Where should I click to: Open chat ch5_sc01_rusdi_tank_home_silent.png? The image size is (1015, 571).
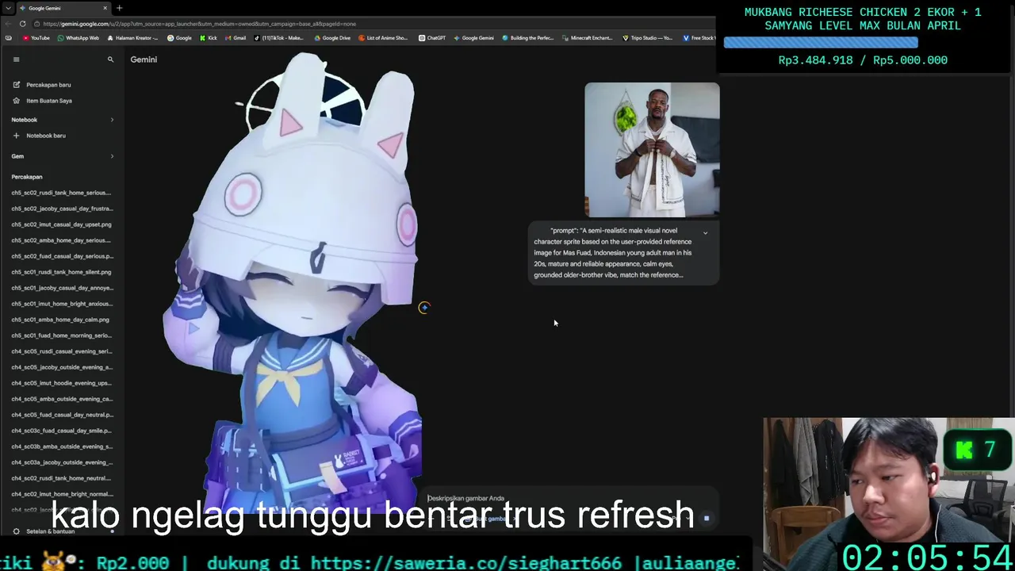(x=61, y=272)
